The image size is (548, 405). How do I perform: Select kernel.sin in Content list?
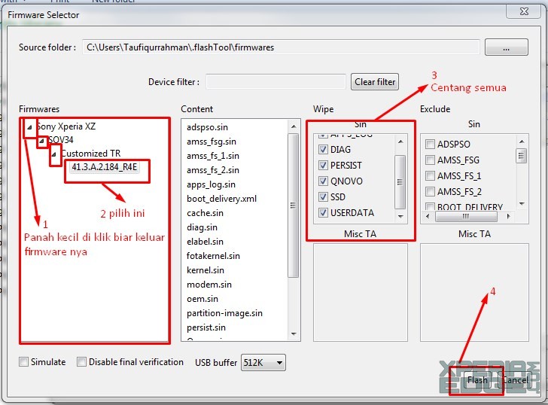(205, 270)
